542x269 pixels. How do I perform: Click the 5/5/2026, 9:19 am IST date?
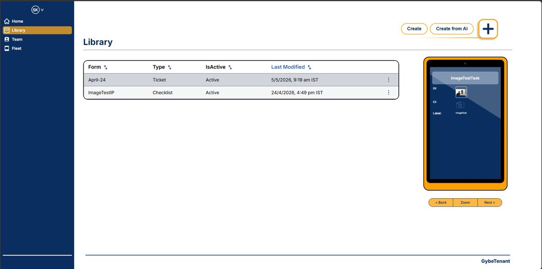[294, 80]
